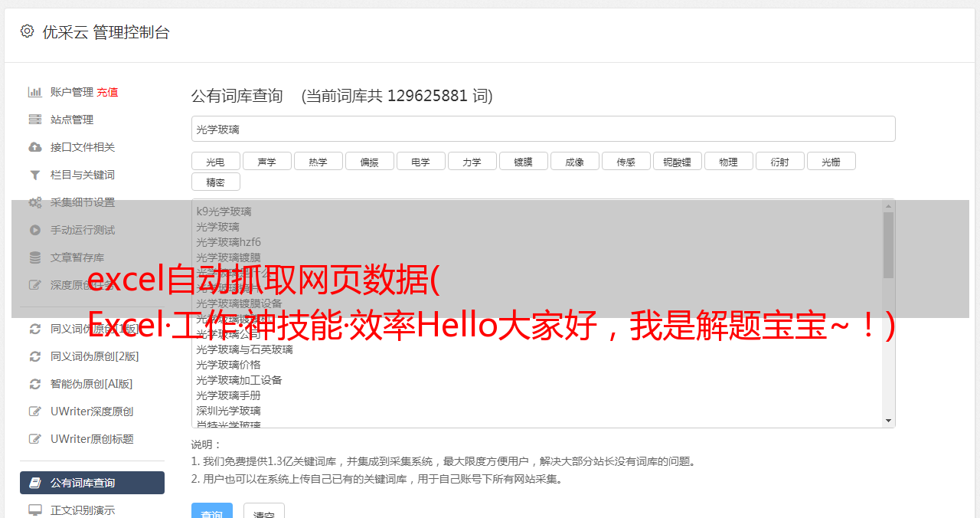
Task: Select the active 公有词库查询 item
Action: 92,483
